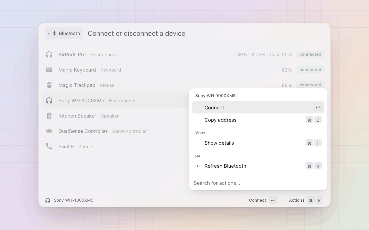The image size is (369, 230).
Task: Click the Command key badge beside Refresh Bluetooth
Action: click(x=309, y=166)
